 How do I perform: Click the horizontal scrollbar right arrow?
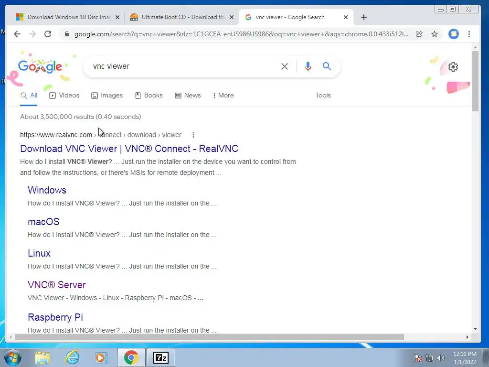[467, 337]
